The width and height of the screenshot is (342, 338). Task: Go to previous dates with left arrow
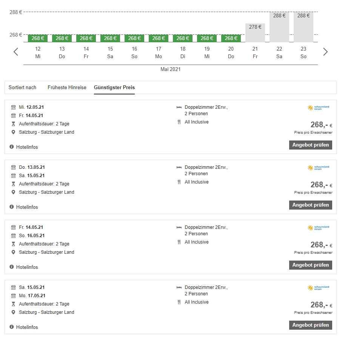click(x=16, y=52)
